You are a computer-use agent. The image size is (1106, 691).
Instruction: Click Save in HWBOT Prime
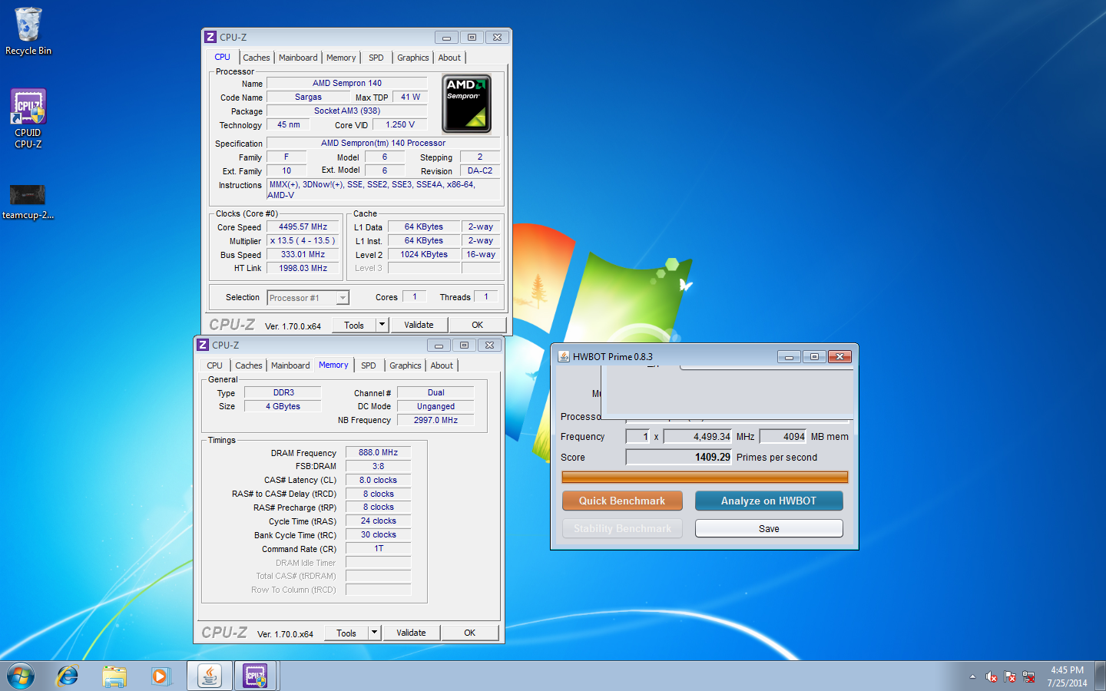pyautogui.click(x=769, y=528)
